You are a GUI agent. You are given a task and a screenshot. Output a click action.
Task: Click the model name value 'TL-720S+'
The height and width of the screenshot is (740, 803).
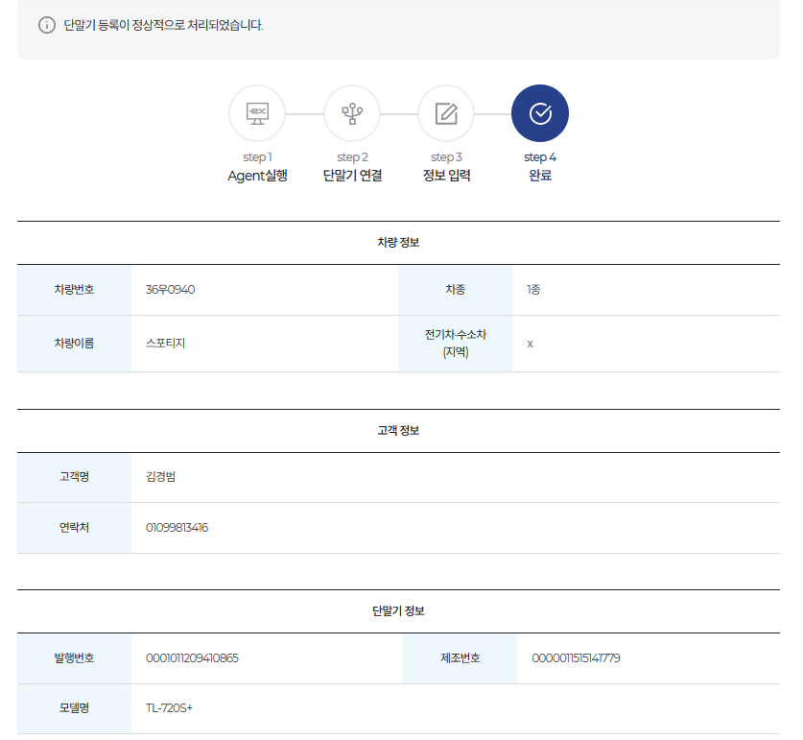[169, 707]
